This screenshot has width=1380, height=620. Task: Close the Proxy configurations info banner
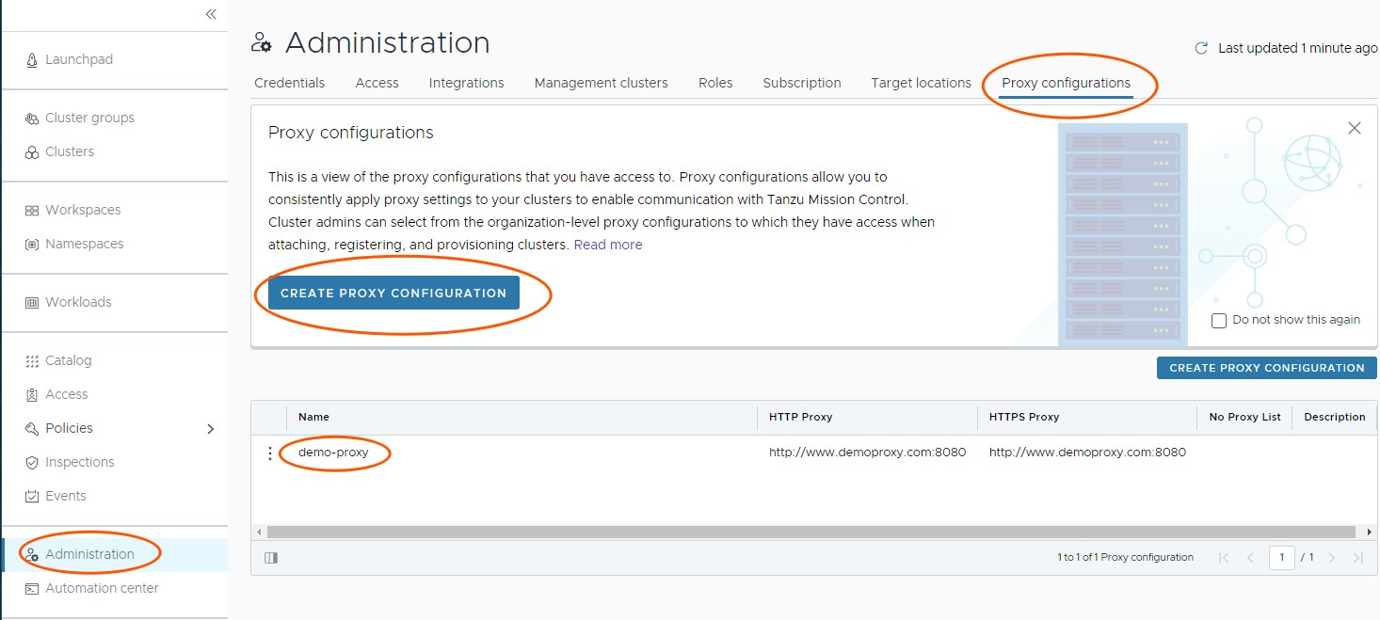point(1355,128)
